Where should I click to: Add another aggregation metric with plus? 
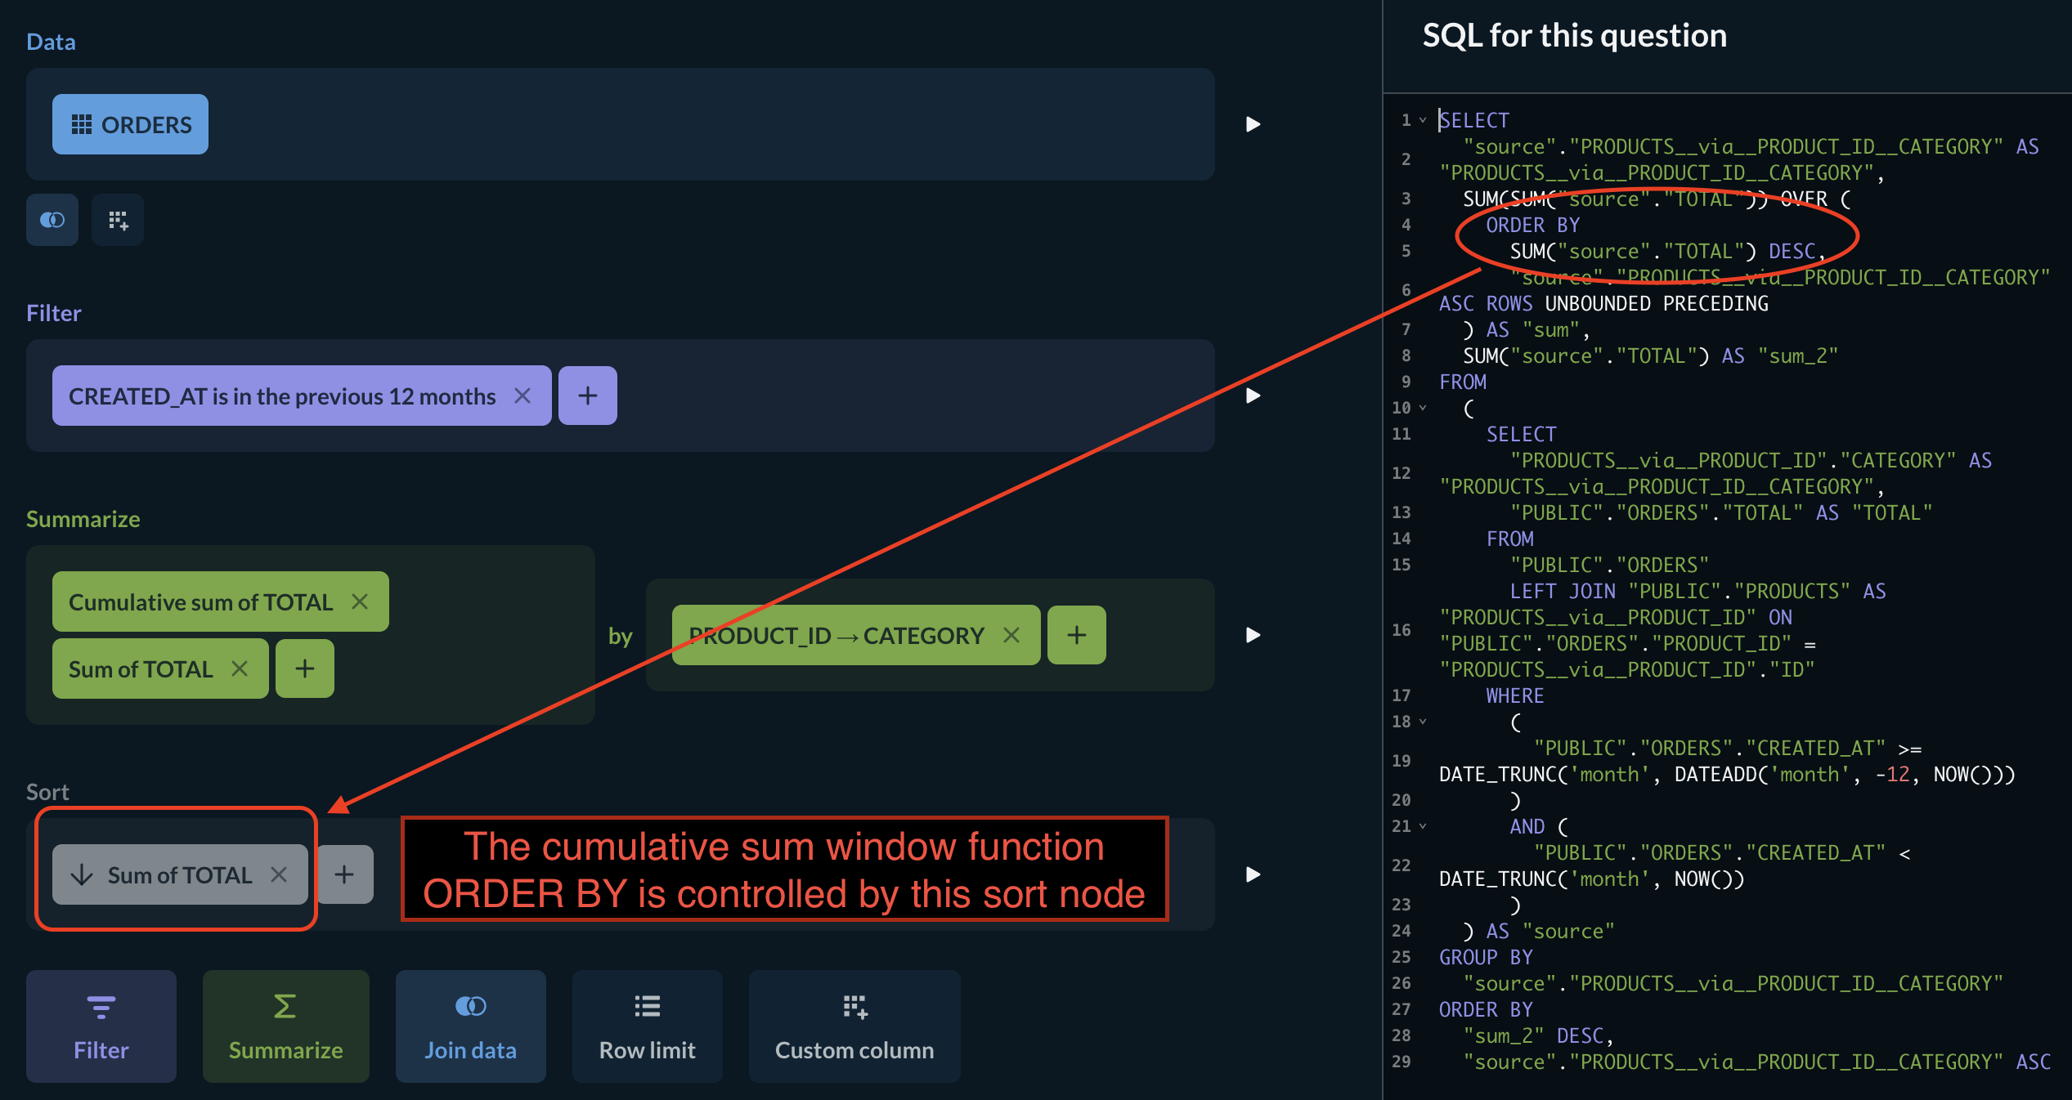click(x=304, y=669)
